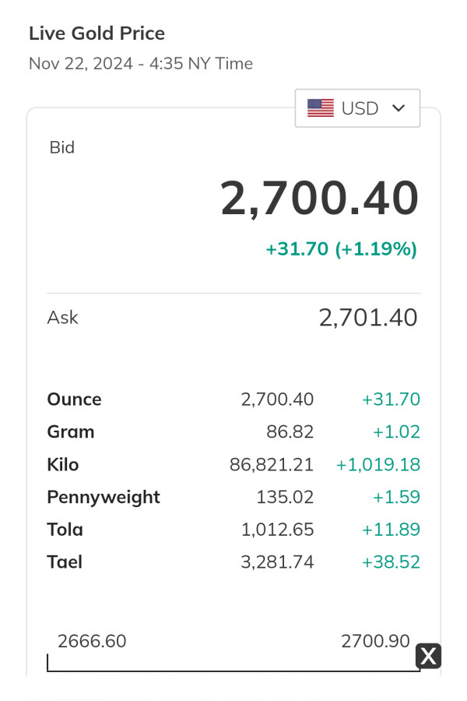Click the day's high value 2700.90
The width and height of the screenshot is (467, 701).
pyautogui.click(x=375, y=641)
